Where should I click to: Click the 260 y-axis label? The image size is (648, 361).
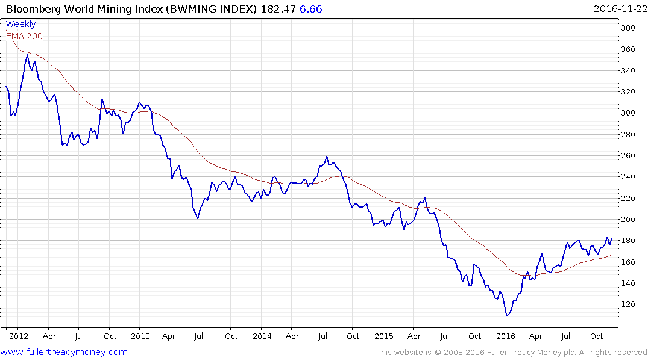point(628,156)
